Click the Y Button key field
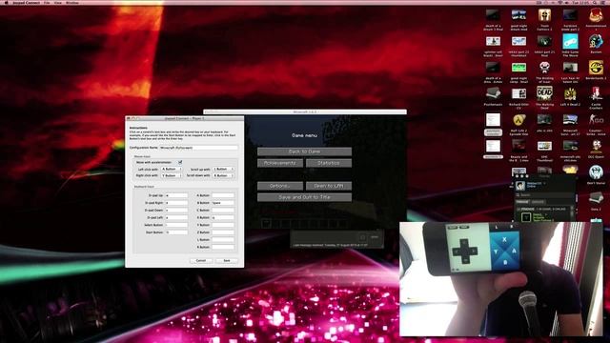Image resolution: width=610 pixels, height=343 pixels. click(x=223, y=225)
